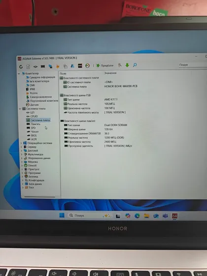Click the orange flame stability test icon
Image resolution: width=207 pixels, height=276 pixels.
58,66
